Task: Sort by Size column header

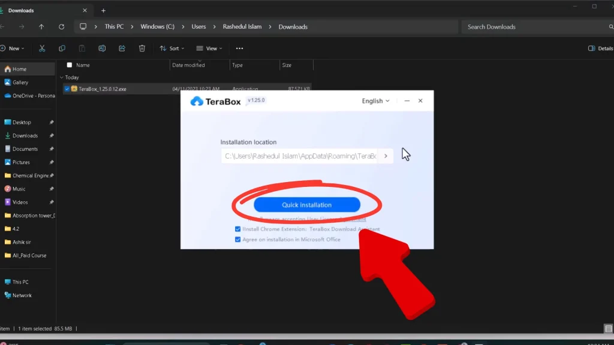Action: coord(287,65)
